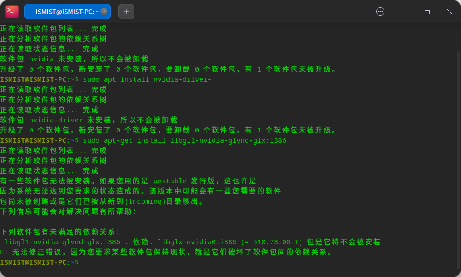This screenshot has height=277, width=461.
Task: Click the Windows Terminal app icon
Action: 12,12
